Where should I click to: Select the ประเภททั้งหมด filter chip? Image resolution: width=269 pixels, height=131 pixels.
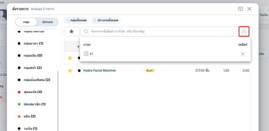[106, 20]
